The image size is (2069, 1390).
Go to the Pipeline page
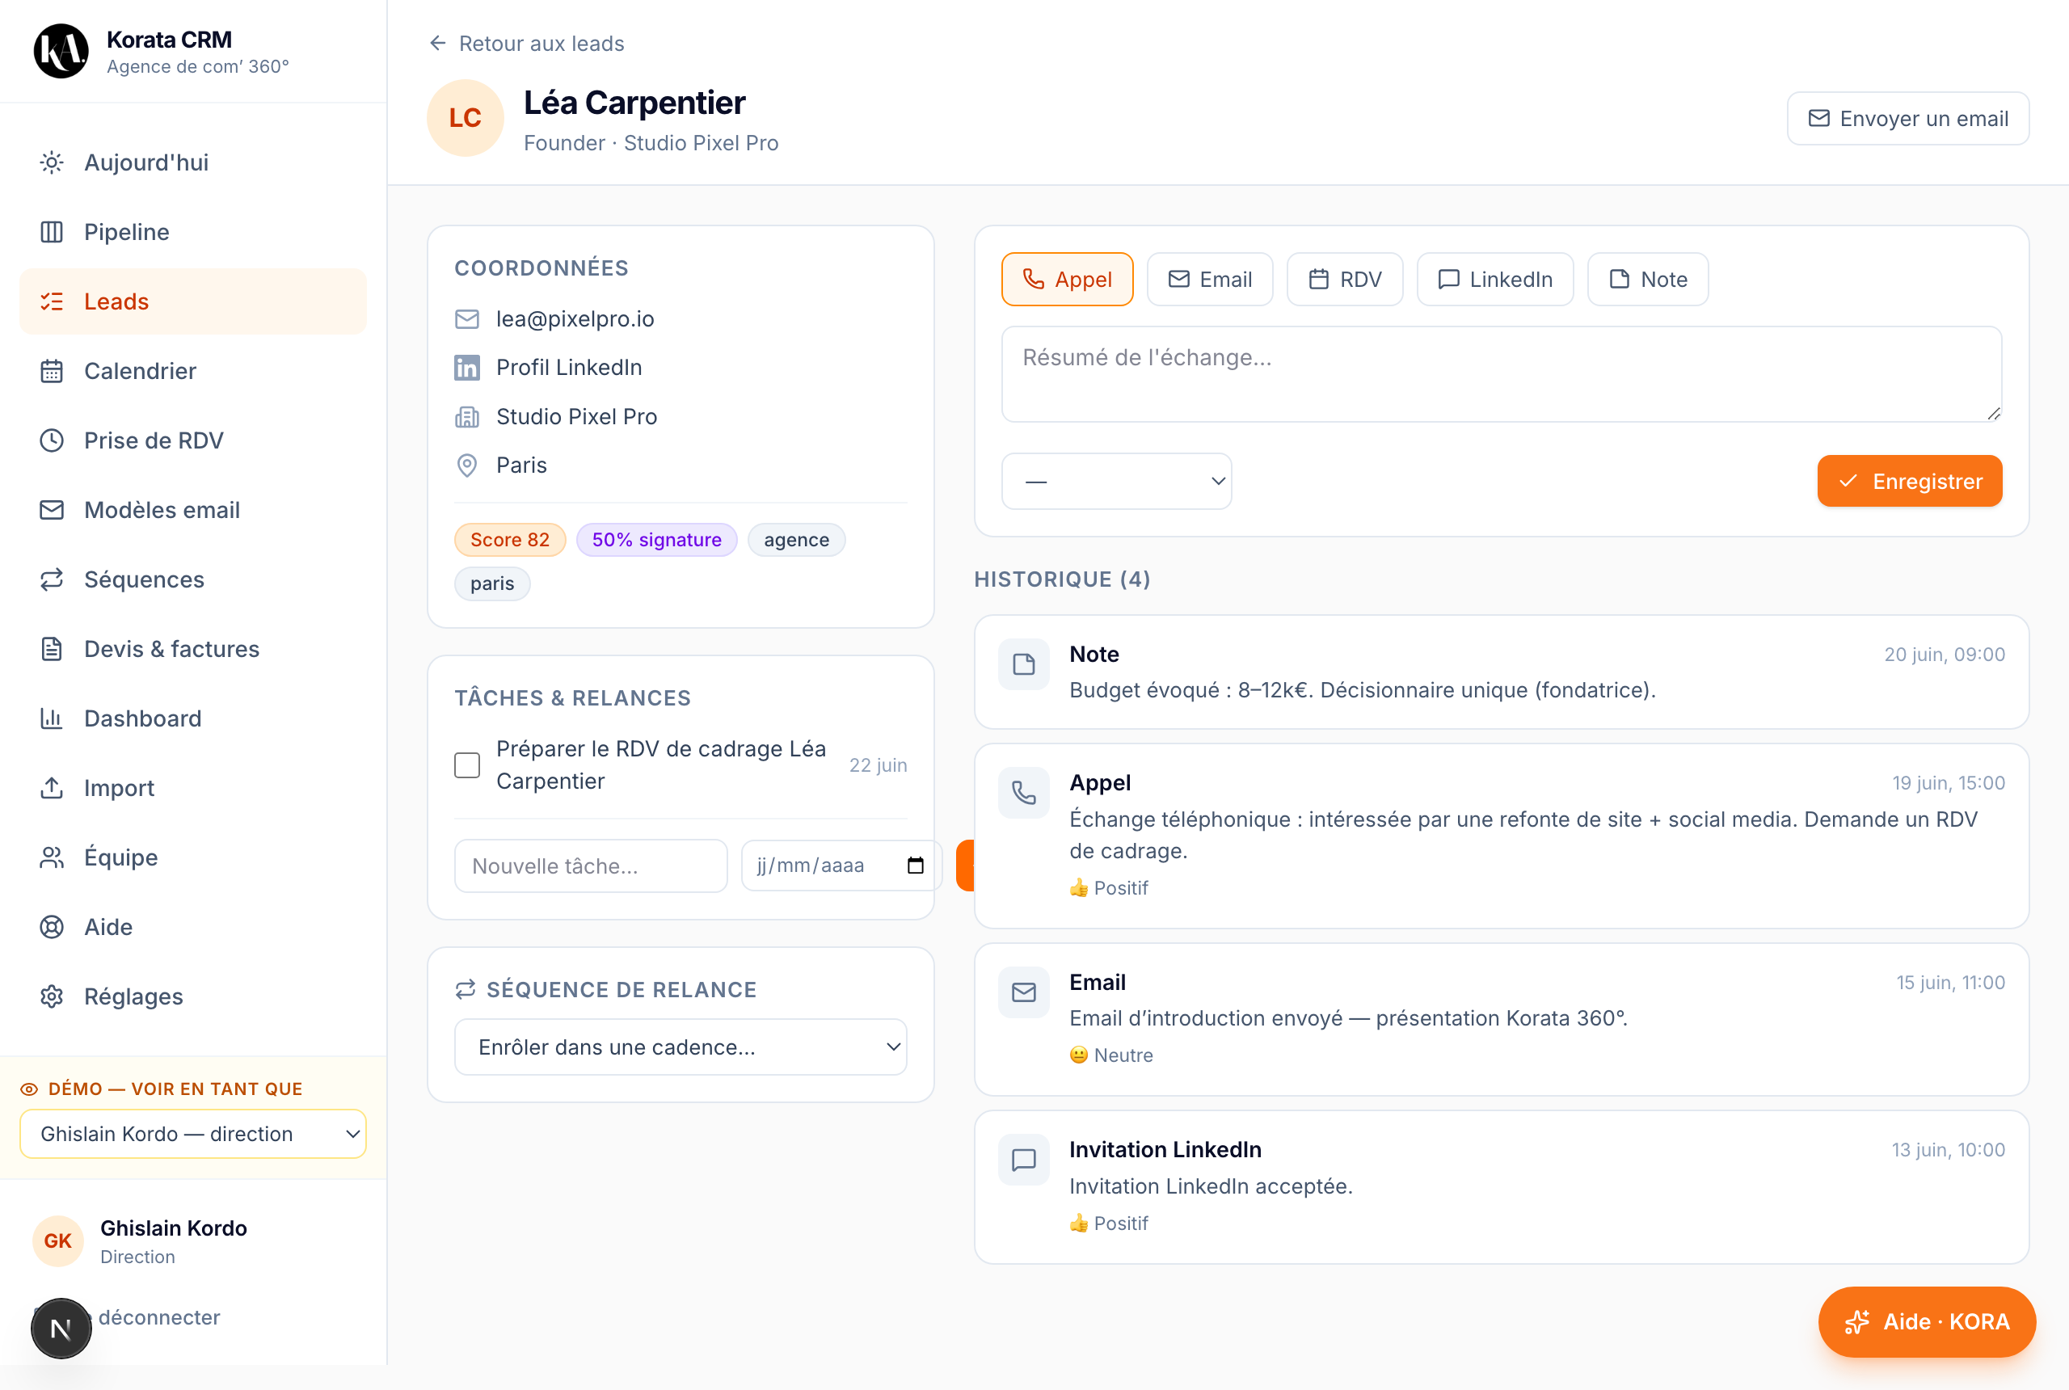(x=192, y=232)
